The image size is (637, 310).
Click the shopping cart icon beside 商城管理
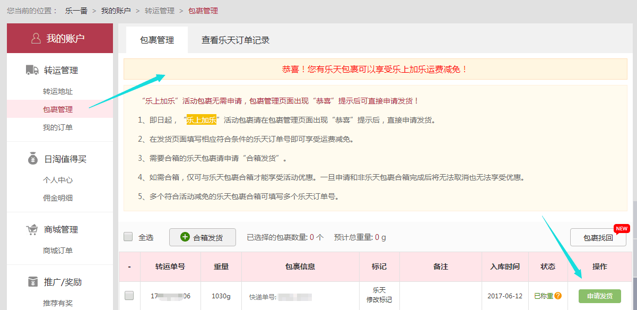click(32, 229)
